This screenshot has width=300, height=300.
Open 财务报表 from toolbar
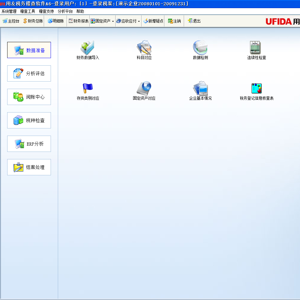coord(79,21)
